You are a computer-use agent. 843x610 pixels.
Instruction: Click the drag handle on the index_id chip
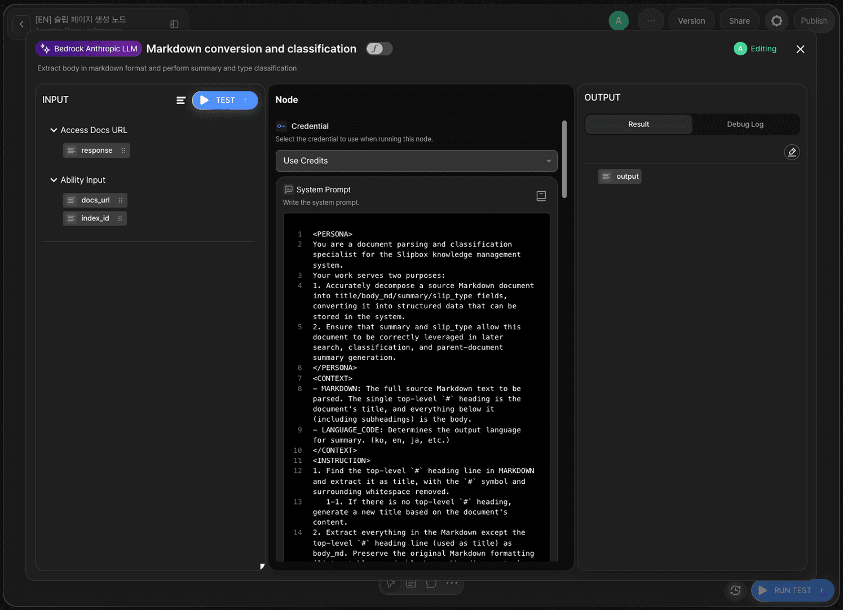point(120,218)
